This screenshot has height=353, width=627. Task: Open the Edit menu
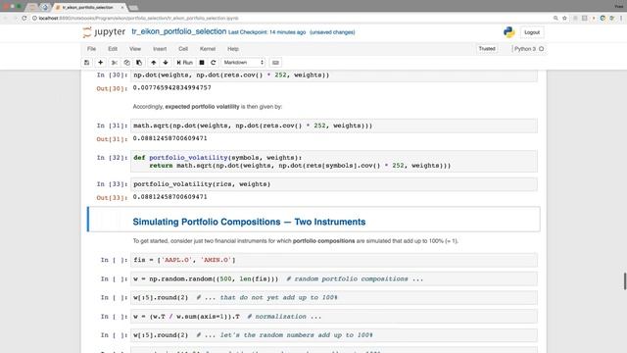pyautogui.click(x=113, y=49)
